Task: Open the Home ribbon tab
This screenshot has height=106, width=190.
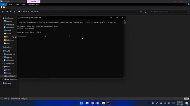Action: [10, 4]
